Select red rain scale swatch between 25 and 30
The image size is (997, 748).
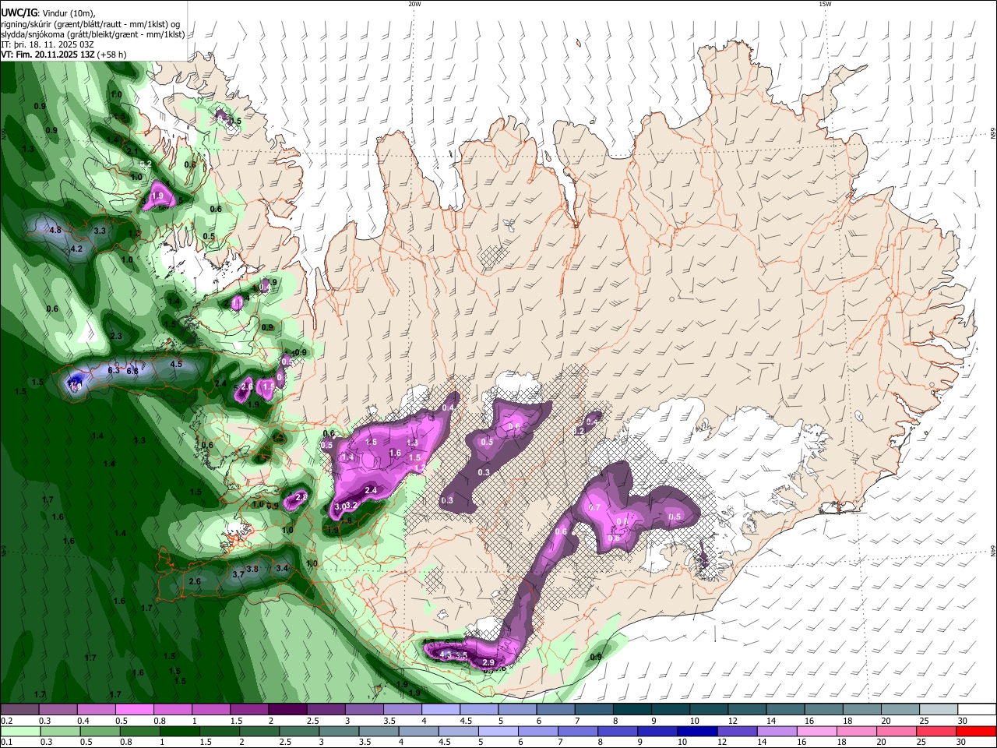[x=936, y=731]
